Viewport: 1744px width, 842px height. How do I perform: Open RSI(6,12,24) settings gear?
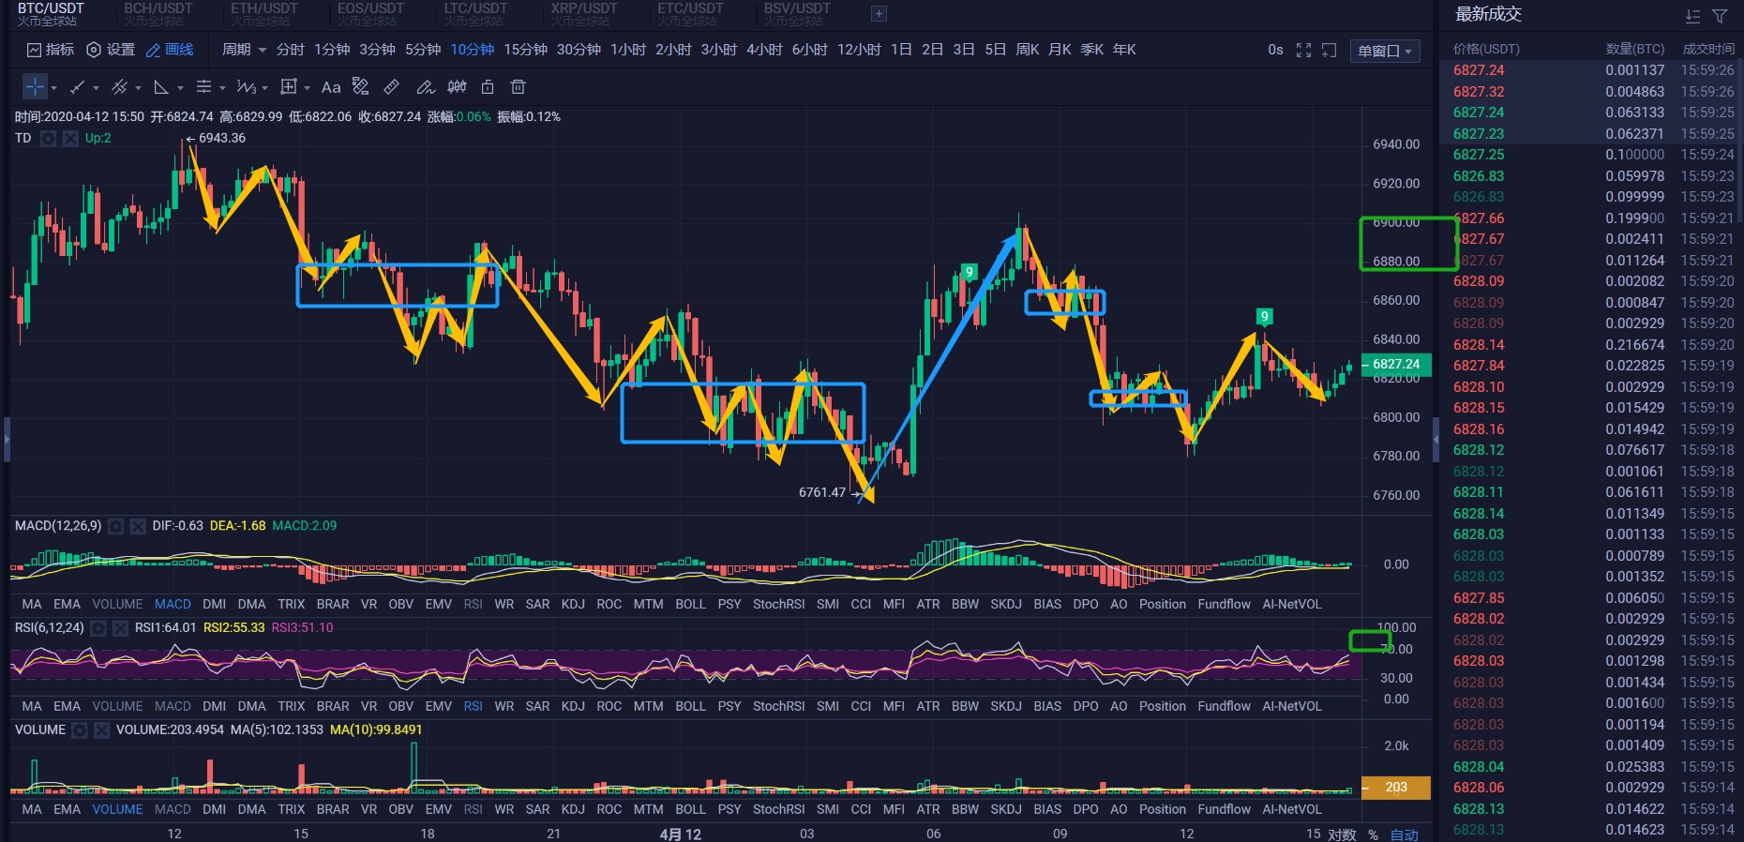(98, 628)
